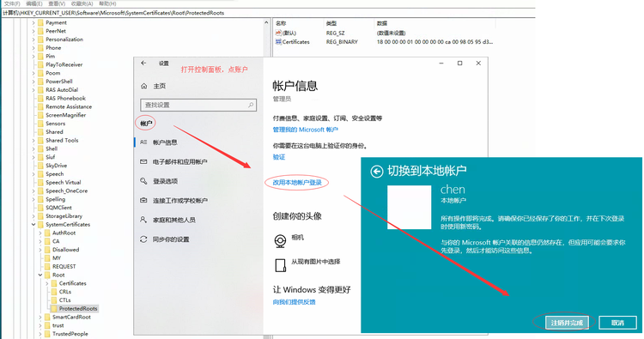Choose the 从现有图片中选择 browse icon
The height and width of the screenshot is (339, 644).
(280, 265)
